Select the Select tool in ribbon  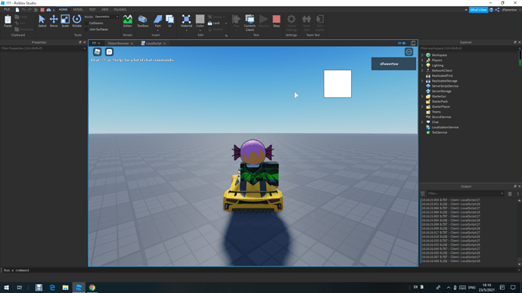tap(42, 21)
